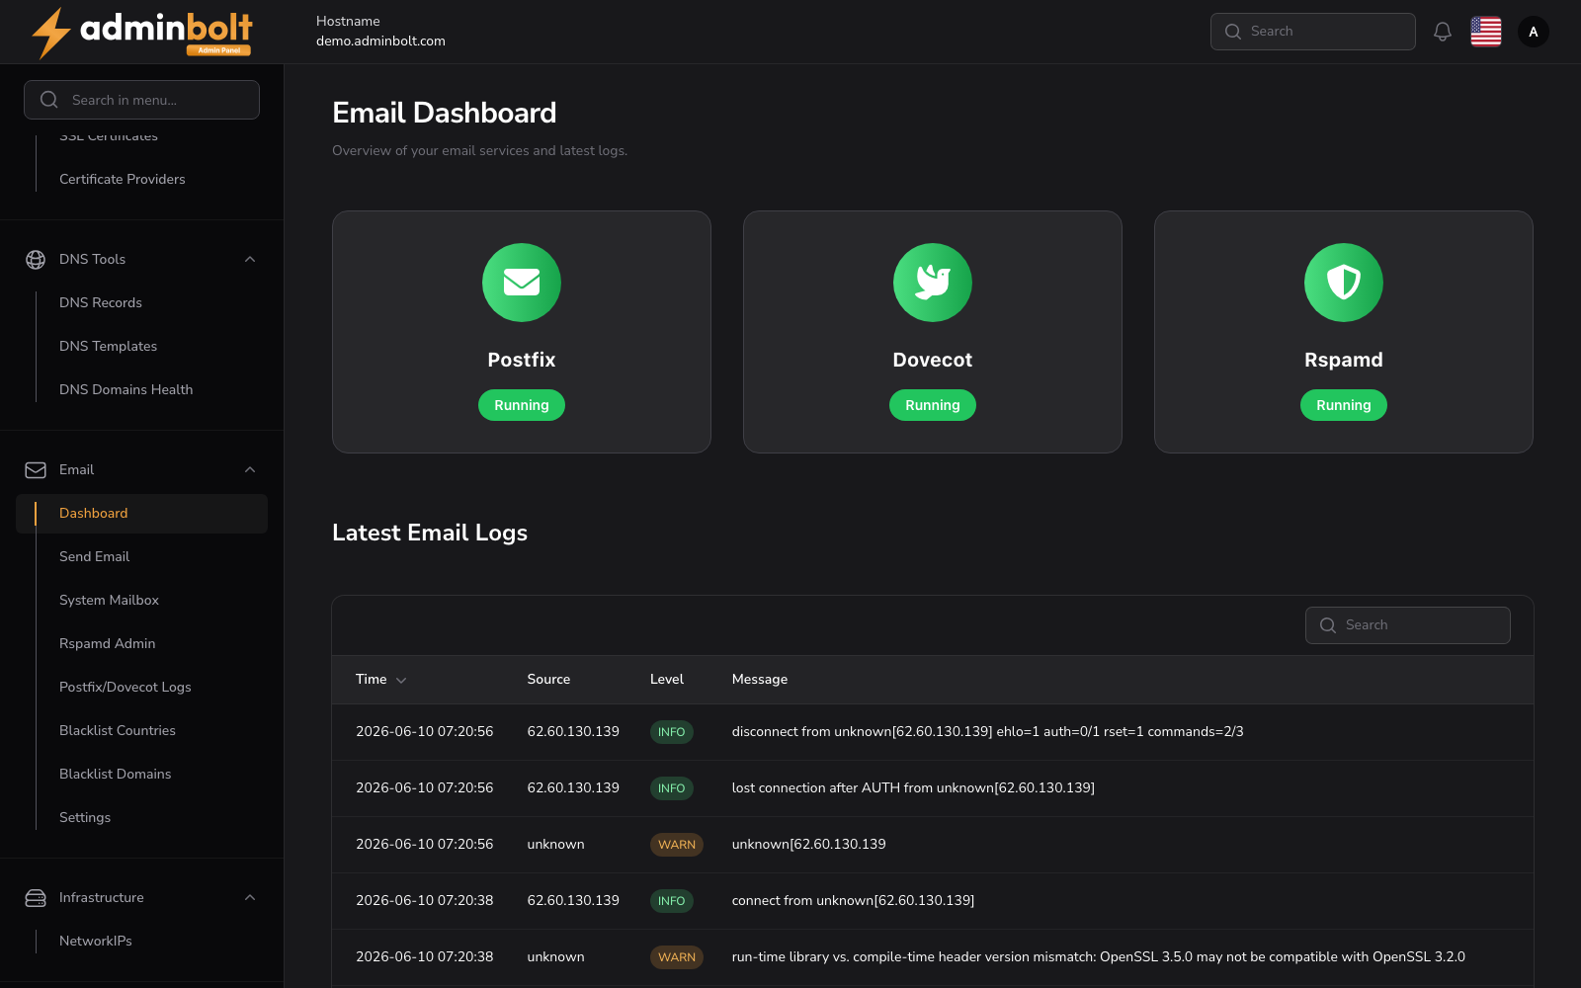Select the Email Dashboard menu item

[x=142, y=514]
